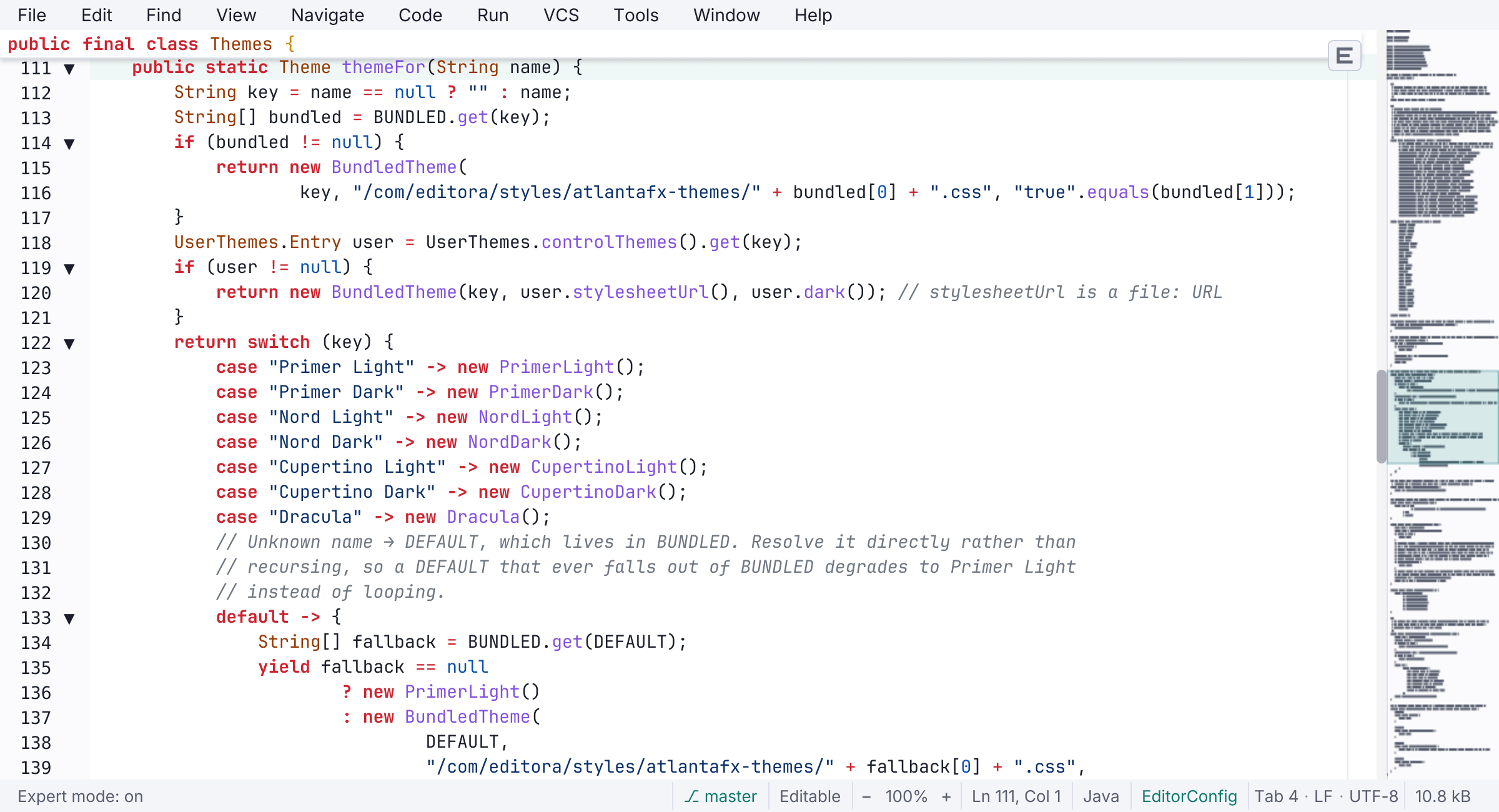Open the Tools menu

tap(636, 15)
